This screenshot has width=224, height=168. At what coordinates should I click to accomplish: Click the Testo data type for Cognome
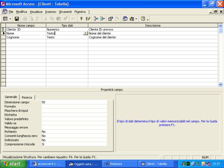point(67,37)
